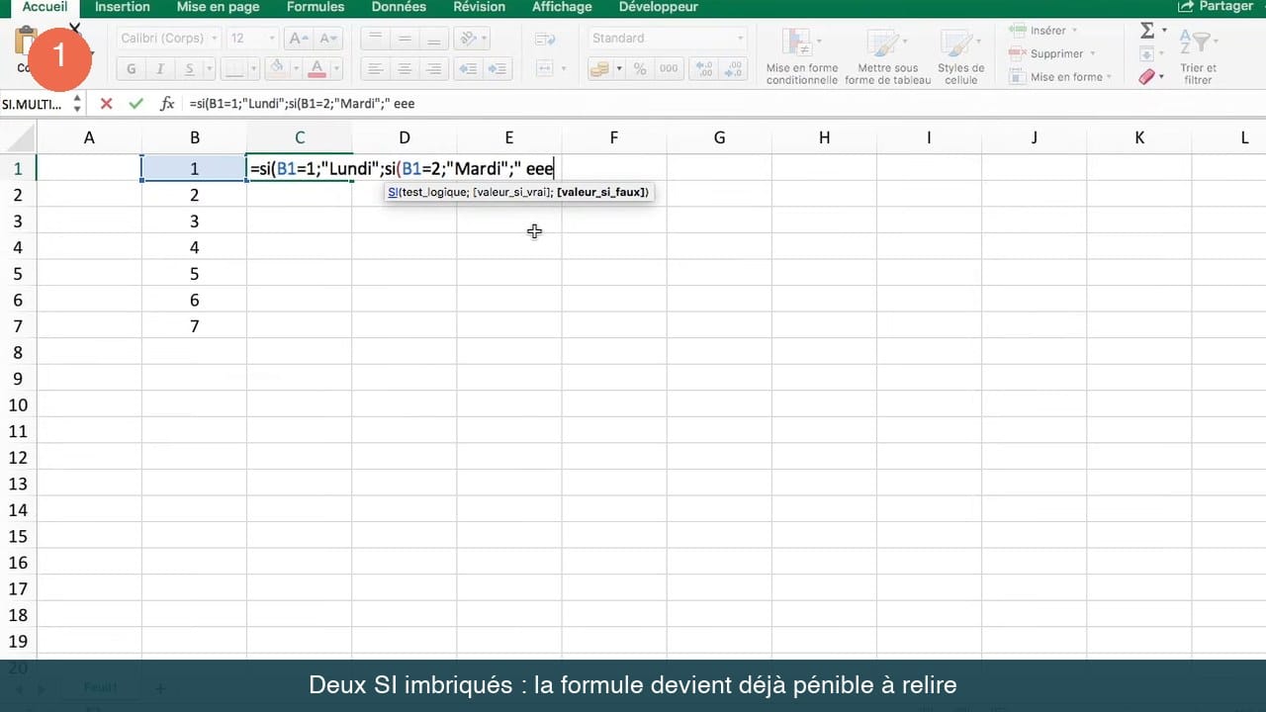Confirm the formula with the green checkmark

pos(136,103)
